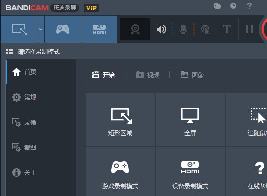
Task: Click the microphone volume level meter
Action: pos(194,29)
